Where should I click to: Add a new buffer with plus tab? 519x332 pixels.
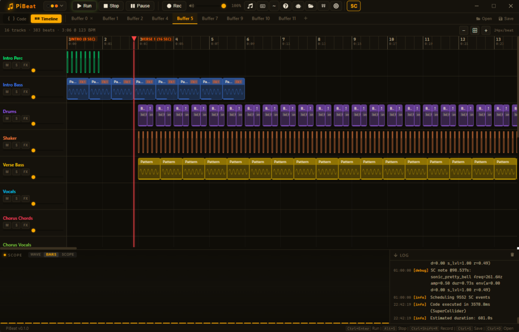[306, 18]
